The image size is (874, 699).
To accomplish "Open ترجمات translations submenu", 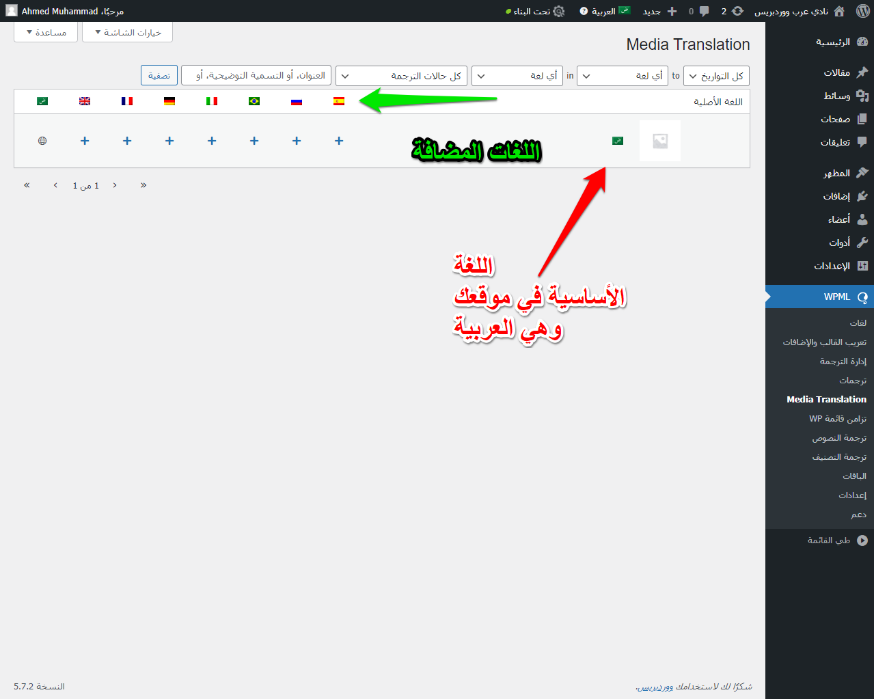I will pos(853,380).
